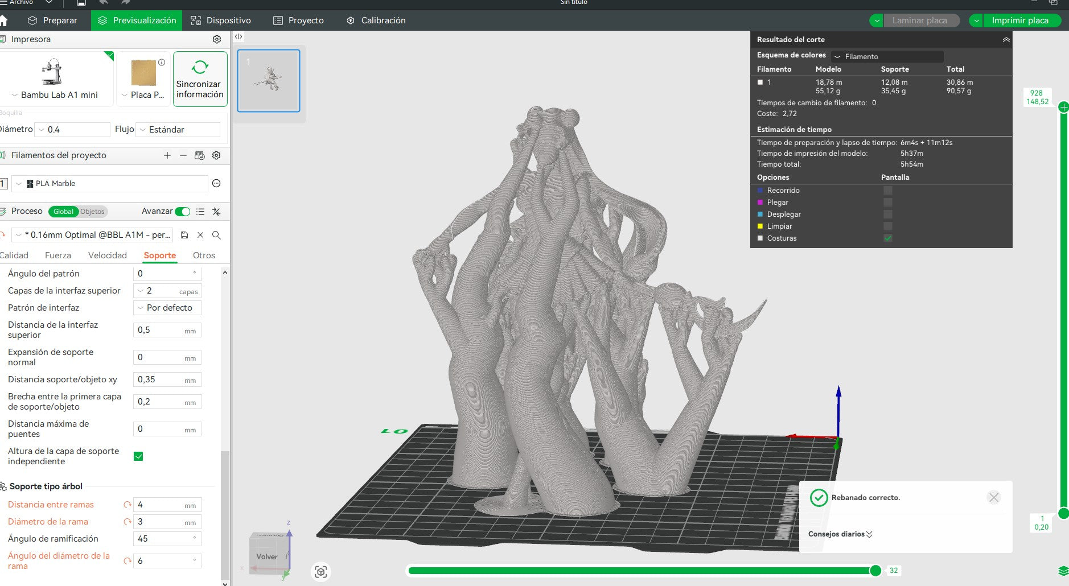The image size is (1069, 586).
Task: Open filament settings gear icon
Action: point(216,155)
